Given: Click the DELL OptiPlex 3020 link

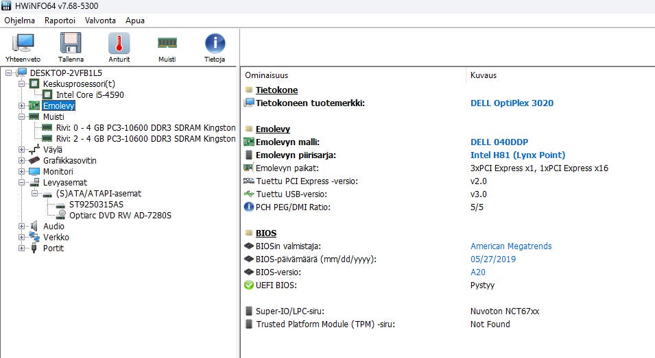Looking at the screenshot, I should click(x=512, y=103).
